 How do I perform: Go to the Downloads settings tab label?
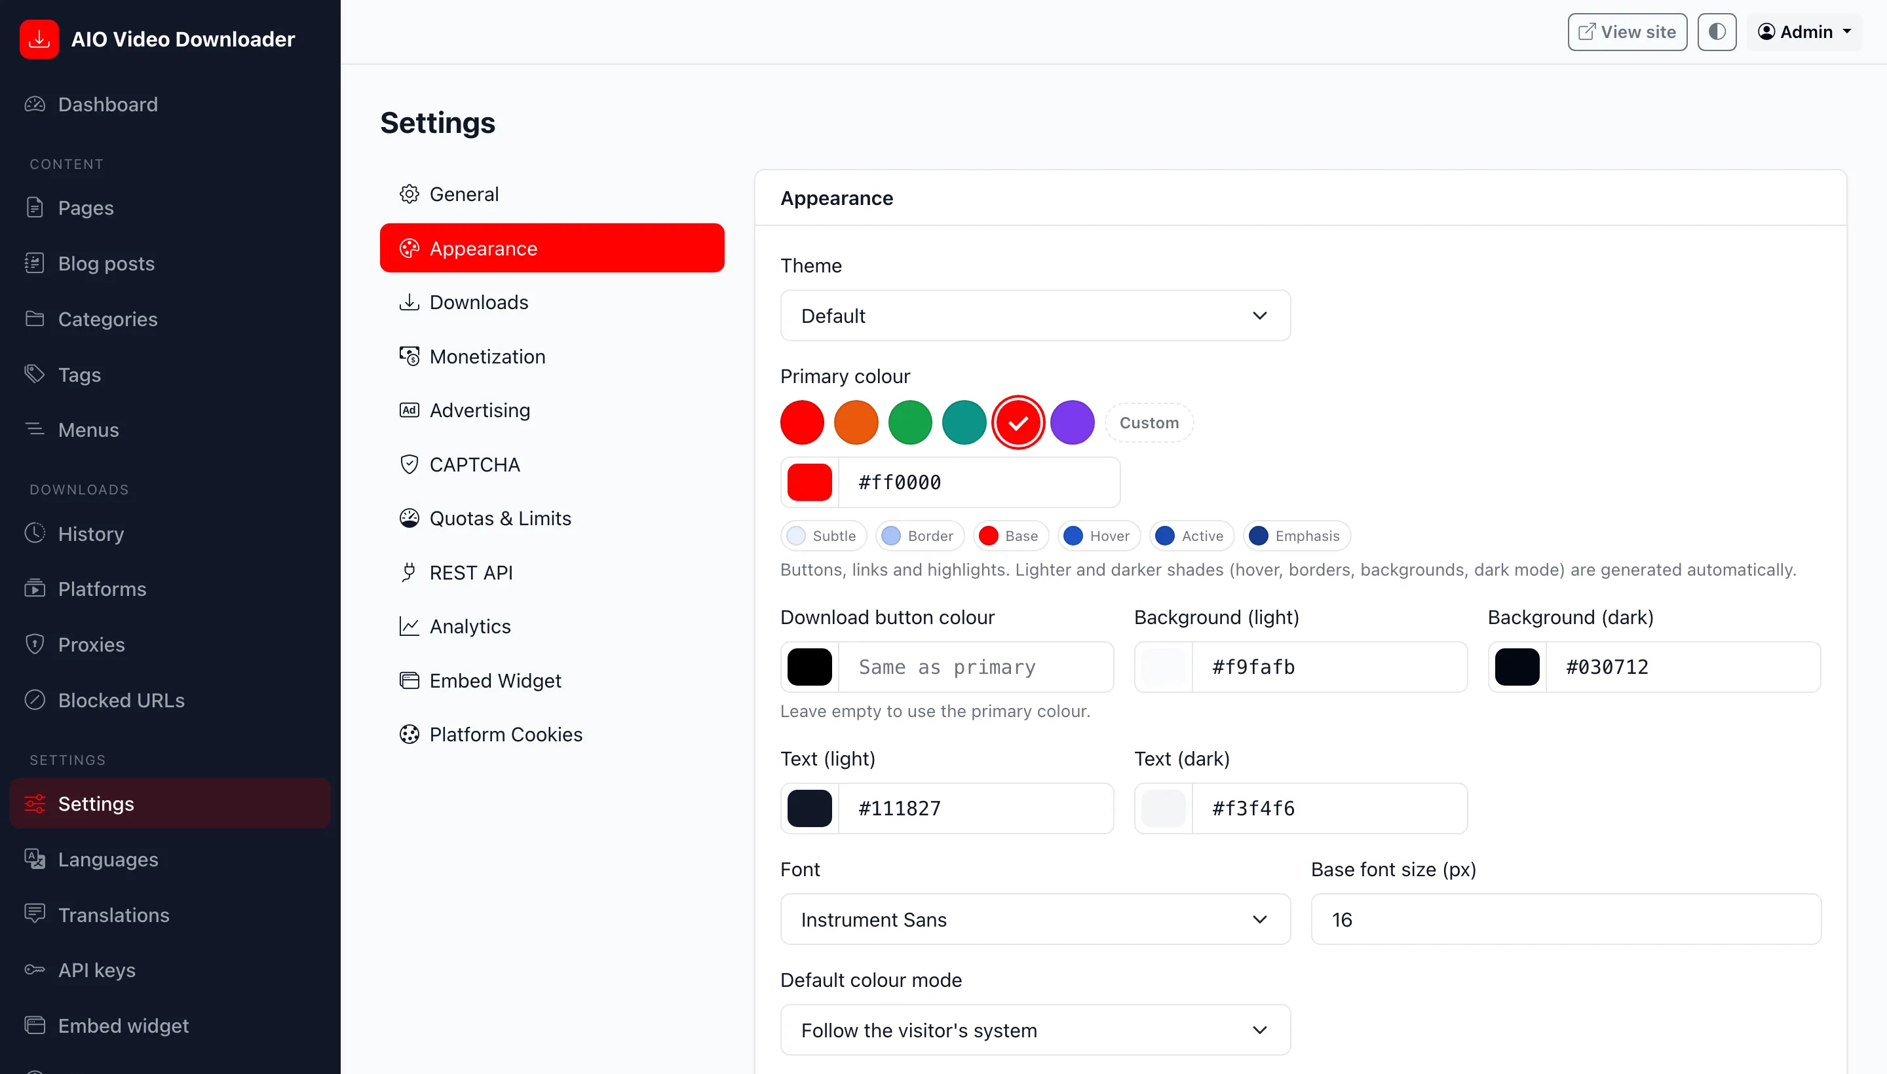pyautogui.click(x=479, y=302)
